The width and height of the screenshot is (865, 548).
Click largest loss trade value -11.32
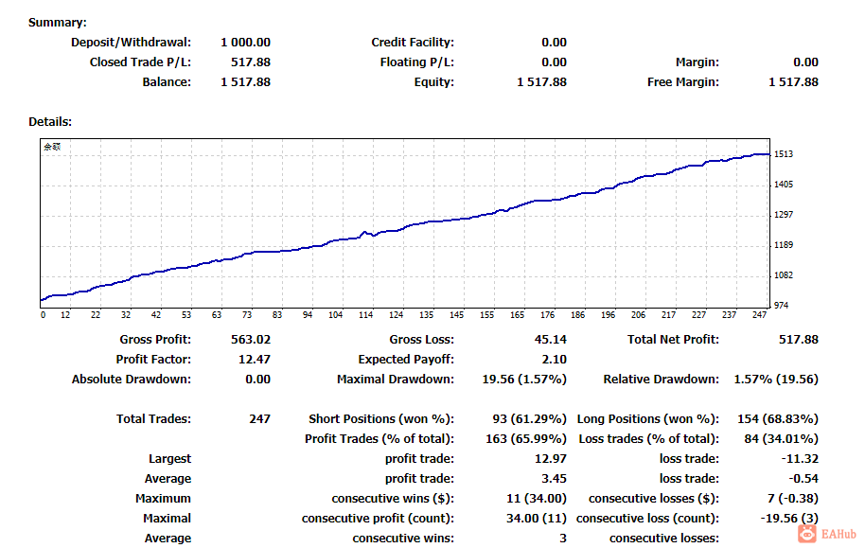coord(800,459)
